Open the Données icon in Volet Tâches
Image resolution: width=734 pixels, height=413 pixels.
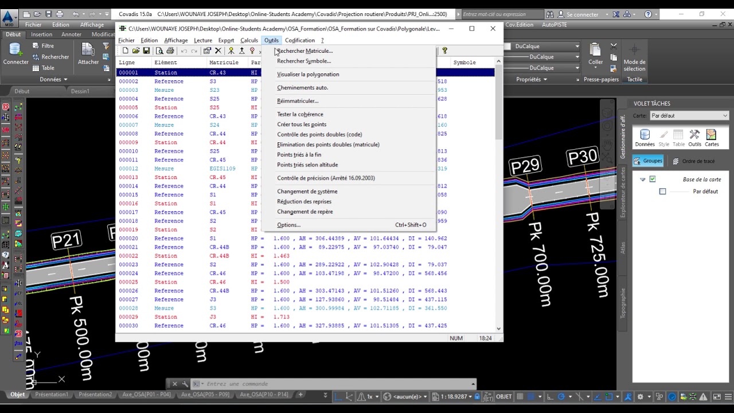(x=645, y=138)
